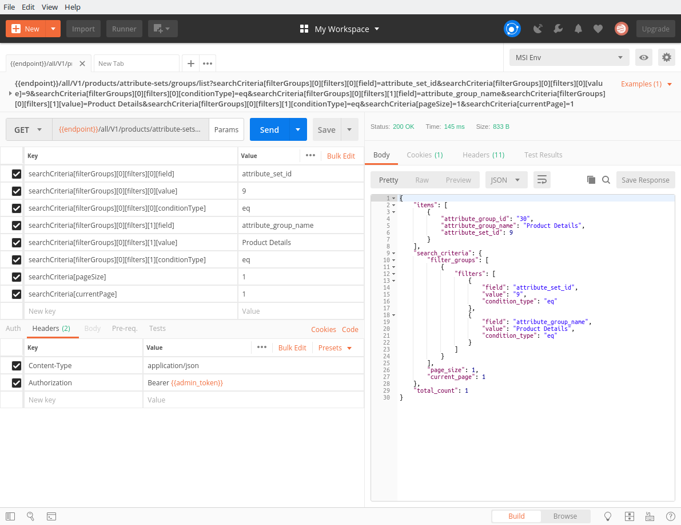
Task: Toggle line wrap in response body
Action: pyautogui.click(x=542, y=180)
